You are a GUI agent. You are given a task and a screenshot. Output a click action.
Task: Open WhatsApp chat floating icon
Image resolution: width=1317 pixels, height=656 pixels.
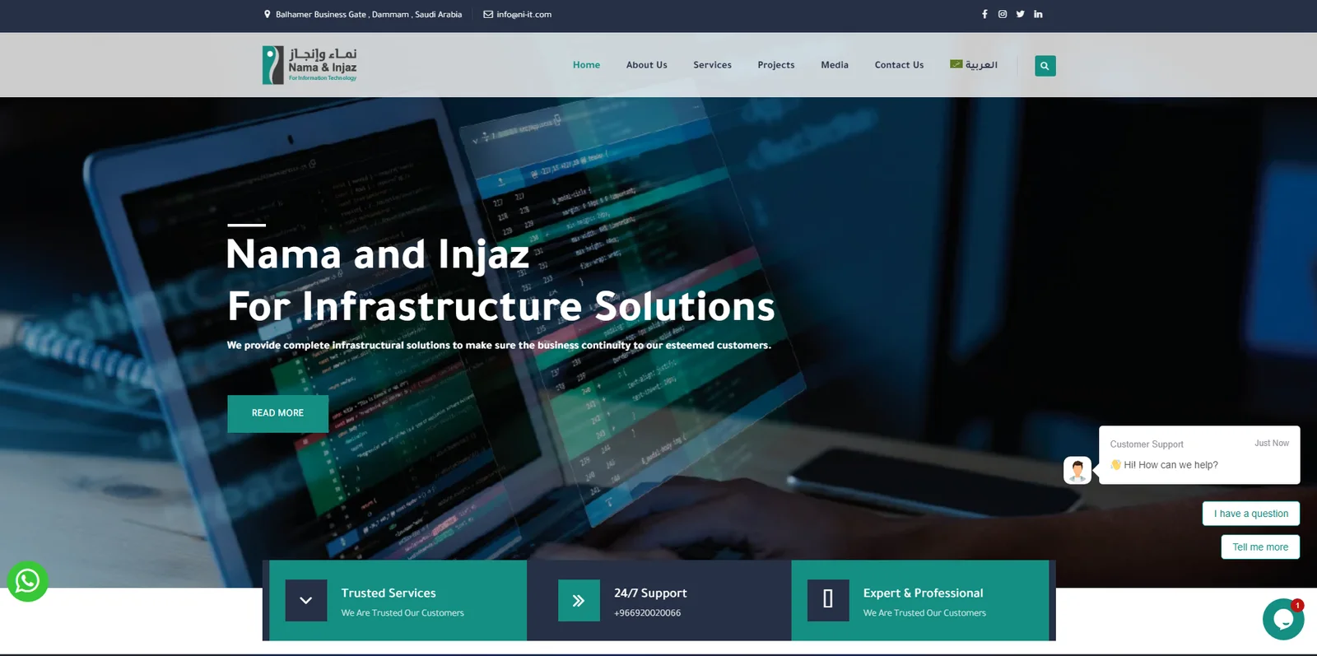28,581
